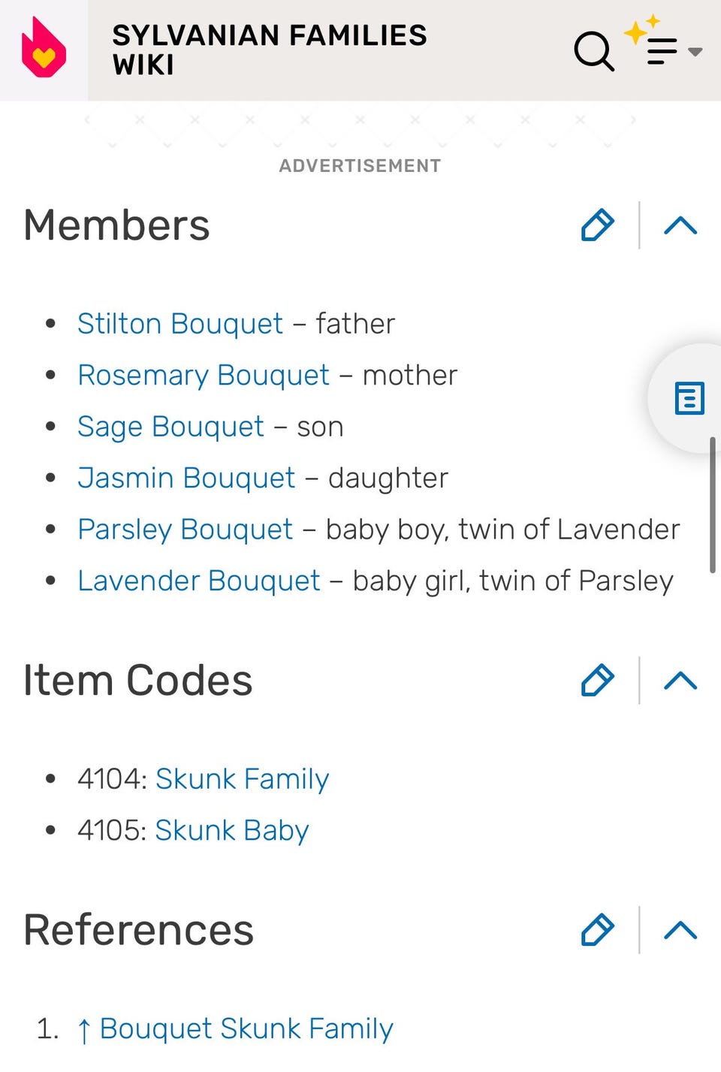
Task: Edit the Item Codes section pencil icon
Action: click(598, 680)
